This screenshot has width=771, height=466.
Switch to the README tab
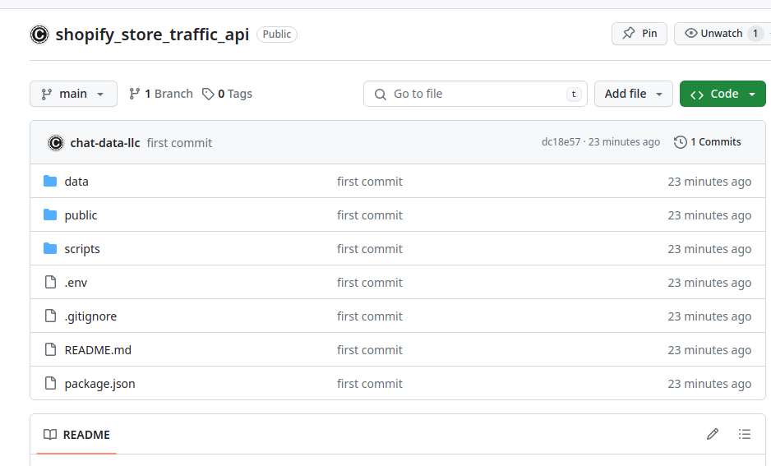coord(76,435)
